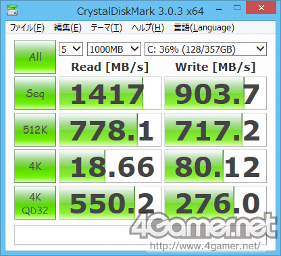Image resolution: width=281 pixels, height=256 pixels.
Task: Start the Seq benchmark test
Action: click(x=35, y=93)
